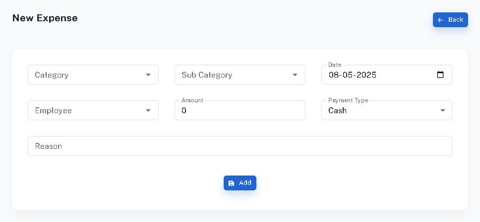Select the Category combo box field
The image size is (480, 222).
(93, 75)
